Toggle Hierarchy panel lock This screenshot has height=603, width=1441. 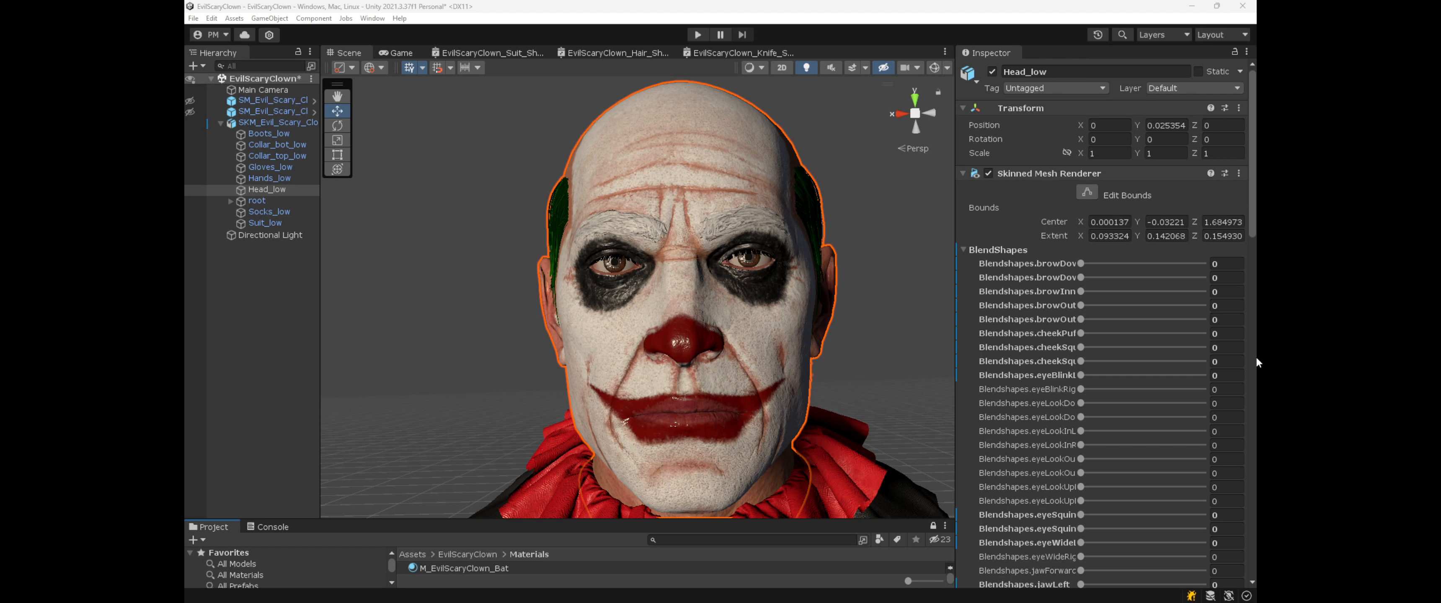(x=298, y=52)
